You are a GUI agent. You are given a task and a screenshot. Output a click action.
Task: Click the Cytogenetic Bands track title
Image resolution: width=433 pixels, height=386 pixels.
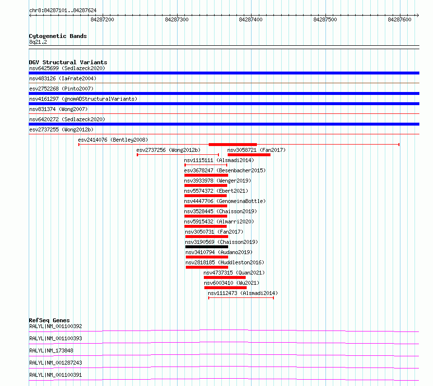click(58, 36)
